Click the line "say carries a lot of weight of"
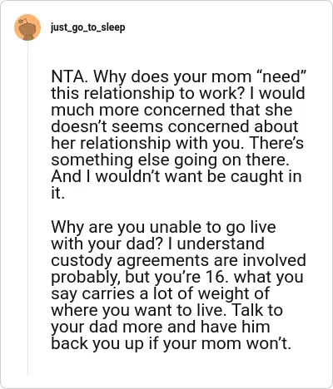333x389 pixels. pyautogui.click(x=160, y=293)
